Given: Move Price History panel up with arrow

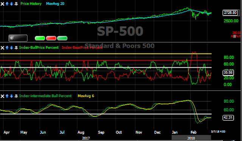Looking at the screenshot, I should tap(7, 4).
